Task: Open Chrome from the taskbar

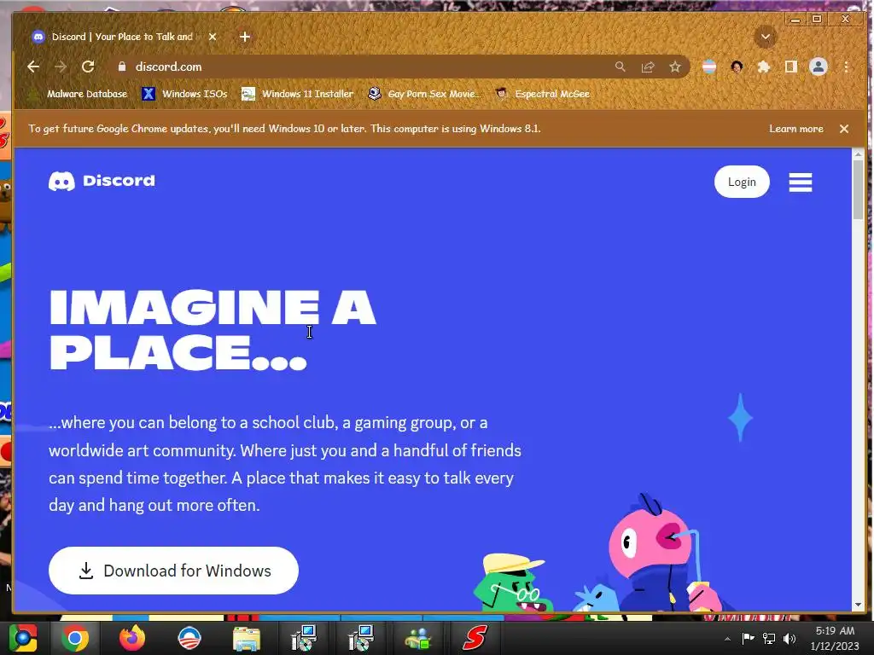Action: coord(75,638)
